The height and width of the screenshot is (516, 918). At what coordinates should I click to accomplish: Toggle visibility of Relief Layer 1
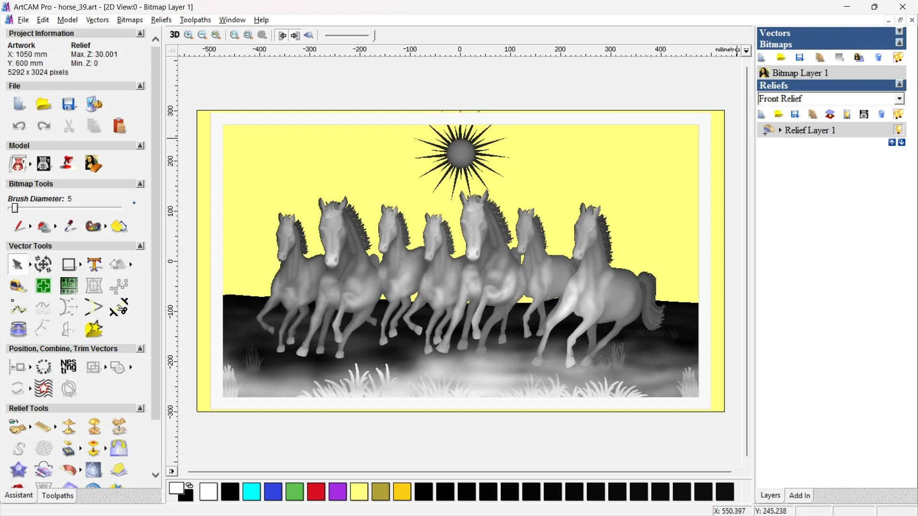(x=898, y=130)
